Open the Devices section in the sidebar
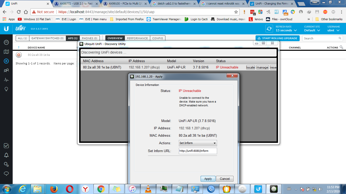The image size is (346, 194). (x=6, y=61)
